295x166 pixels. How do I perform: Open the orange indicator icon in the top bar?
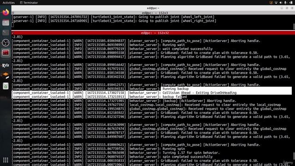click(x=271, y=2)
